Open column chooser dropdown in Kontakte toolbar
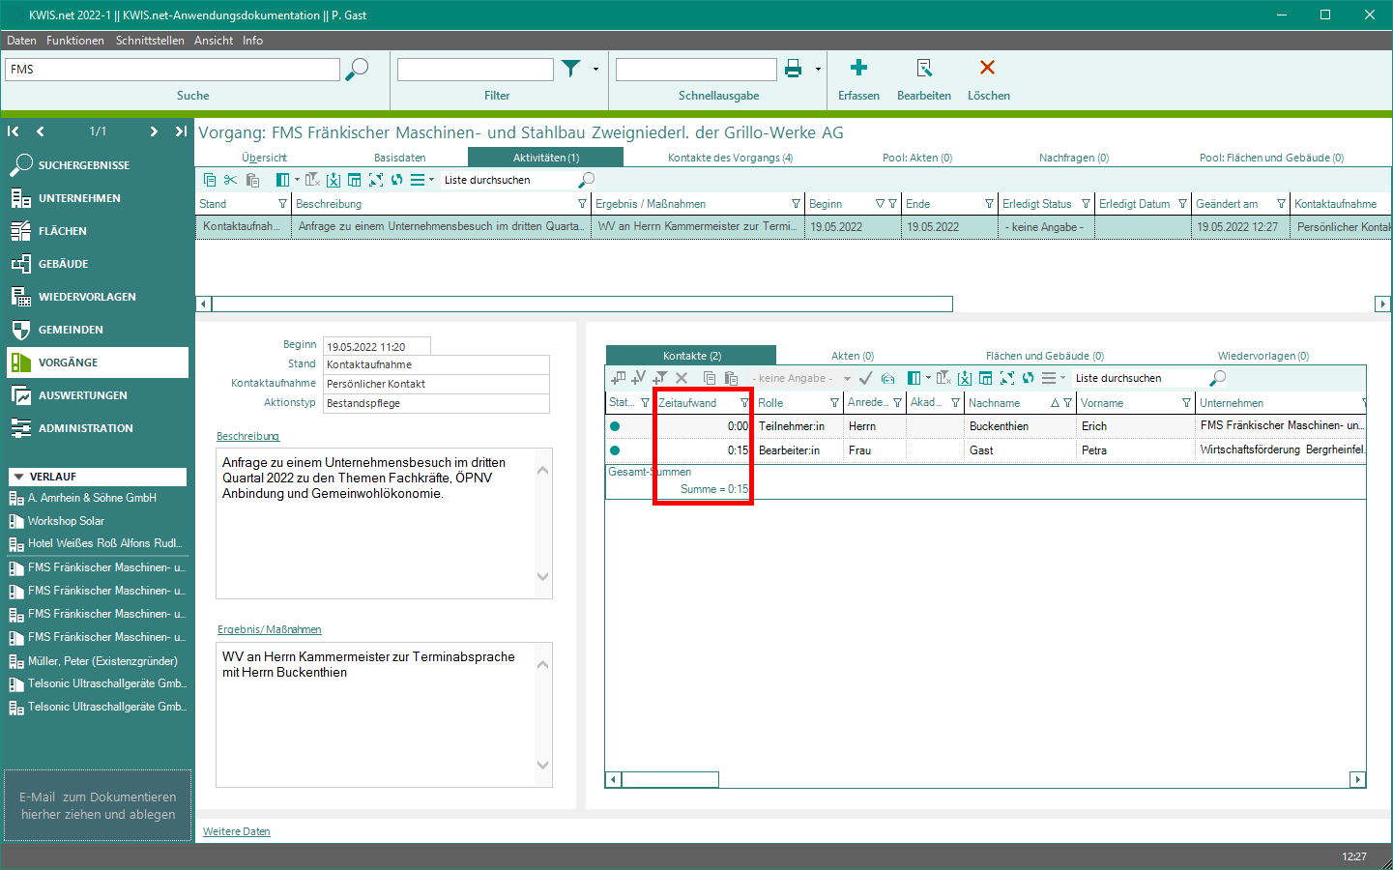 pyautogui.click(x=928, y=378)
